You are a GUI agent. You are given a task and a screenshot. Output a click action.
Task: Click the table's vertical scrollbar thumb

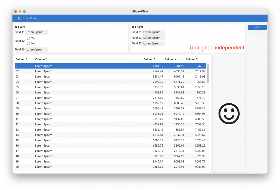click(208, 73)
